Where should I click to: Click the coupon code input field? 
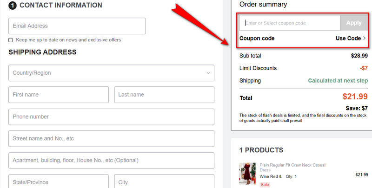[x=290, y=23]
